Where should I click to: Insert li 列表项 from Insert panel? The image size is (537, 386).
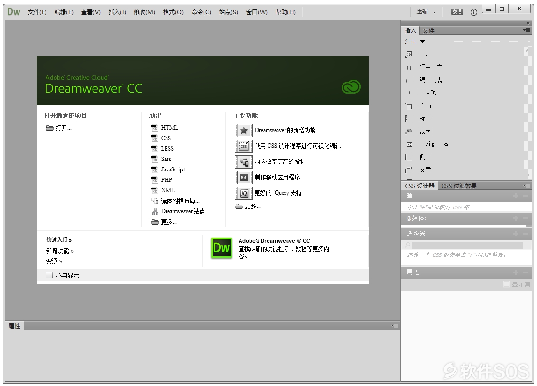[x=421, y=93]
